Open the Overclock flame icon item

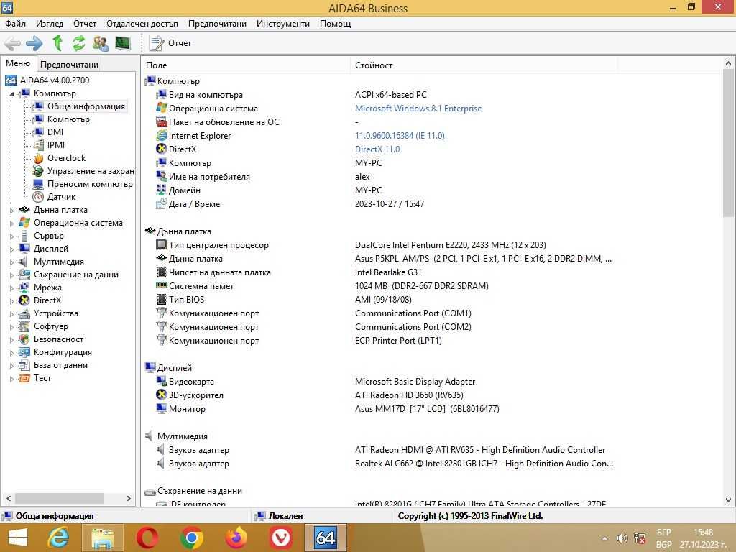[39, 158]
